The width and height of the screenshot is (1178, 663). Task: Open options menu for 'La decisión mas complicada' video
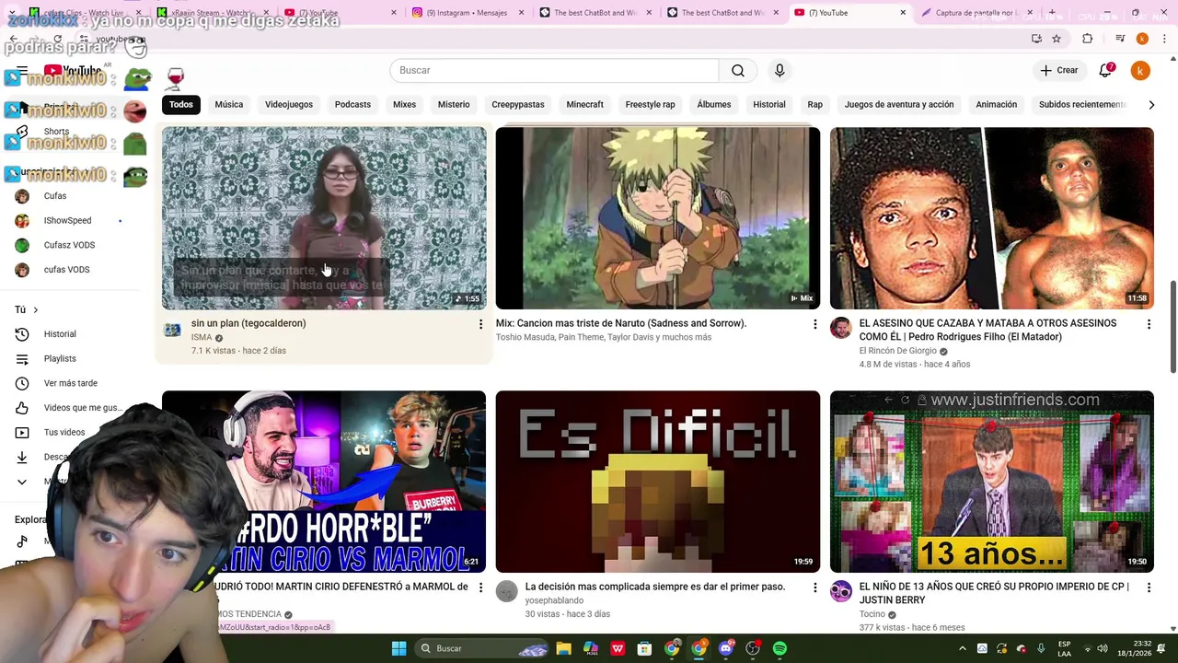tap(814, 587)
